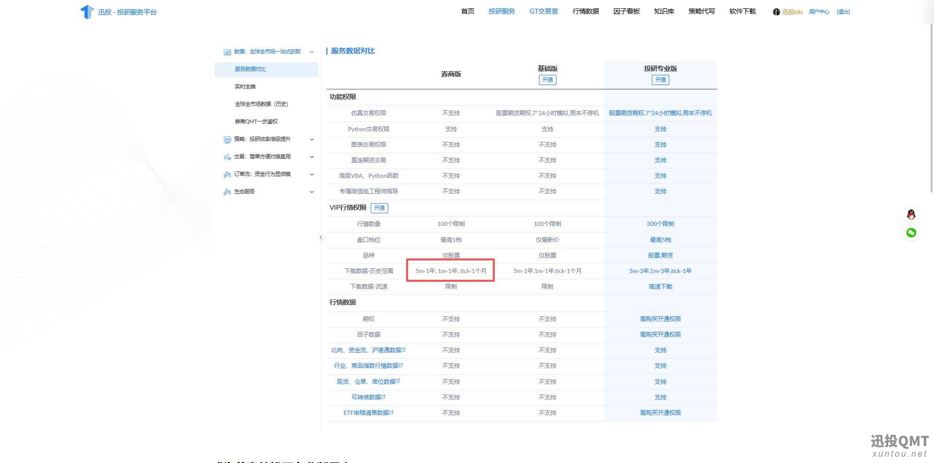The height and width of the screenshot is (463, 934).
Task: Click the 策略 section monitor icon
Action: click(x=227, y=139)
